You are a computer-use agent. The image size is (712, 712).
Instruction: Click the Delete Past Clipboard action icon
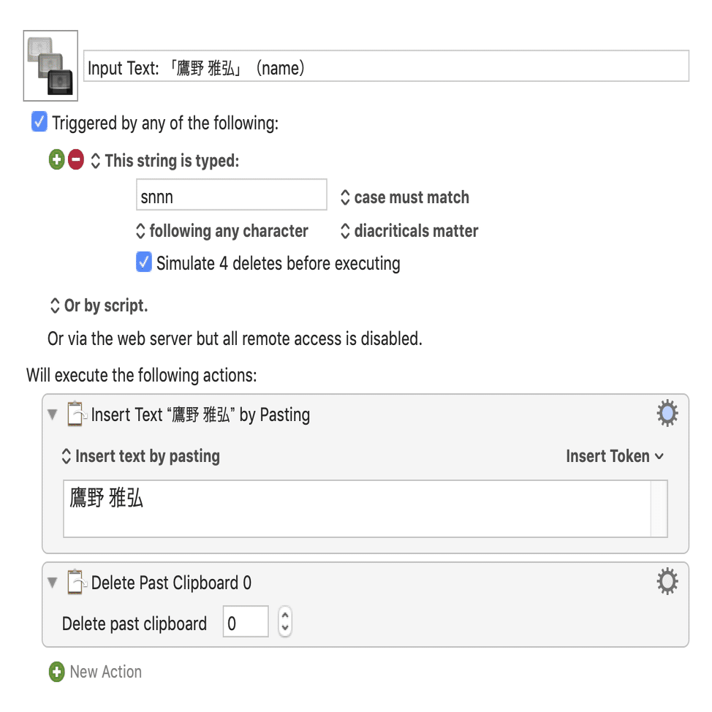point(77,583)
